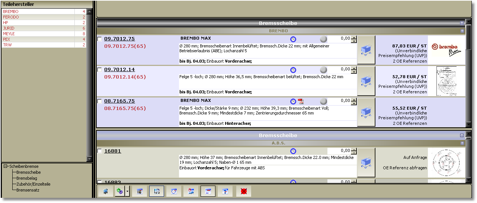Click the grey availability ball for 09.7012.75
Screen dimensions: 477x203
click(323, 39)
